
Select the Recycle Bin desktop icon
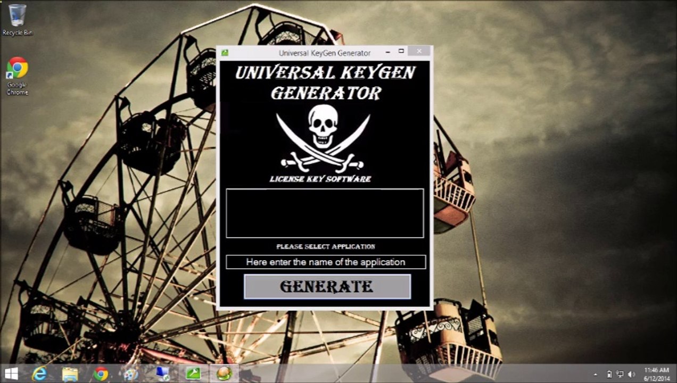click(17, 20)
